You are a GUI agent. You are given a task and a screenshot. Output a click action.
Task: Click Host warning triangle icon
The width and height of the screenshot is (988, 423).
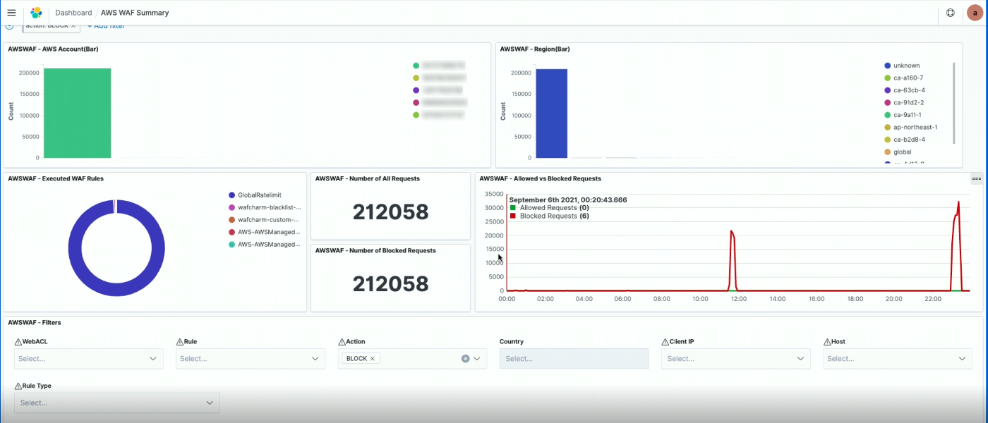(827, 342)
